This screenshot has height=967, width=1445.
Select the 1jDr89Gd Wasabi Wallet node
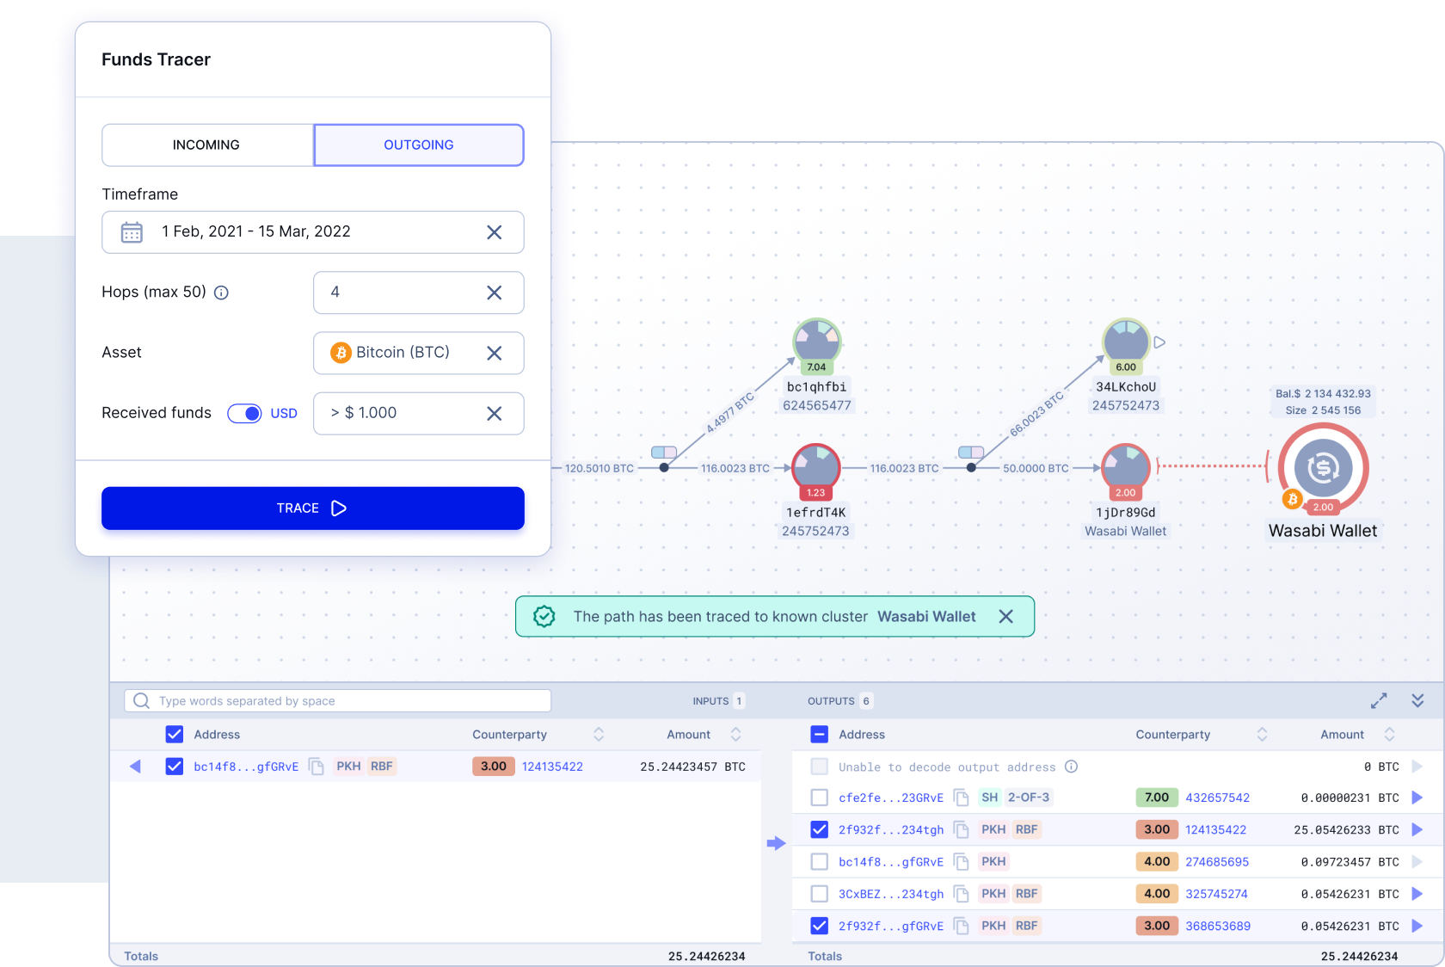pos(1125,468)
